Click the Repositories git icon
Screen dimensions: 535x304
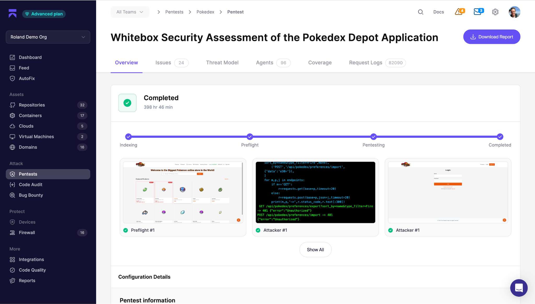tap(12, 105)
